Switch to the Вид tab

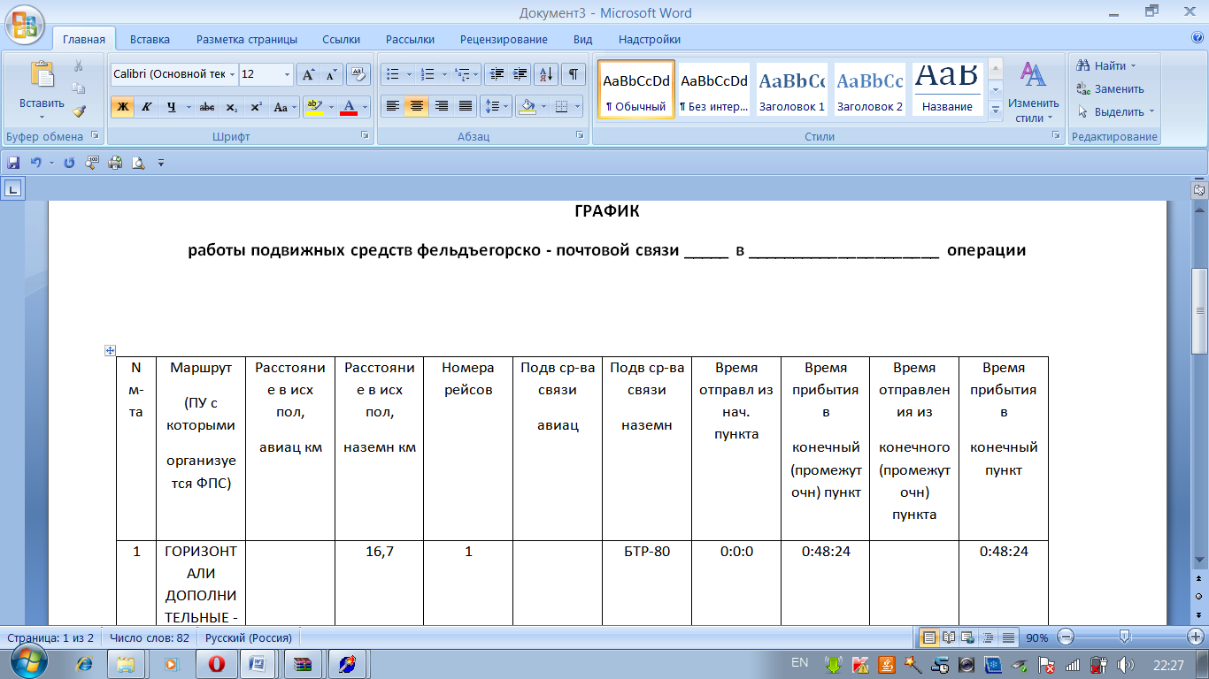[x=582, y=39]
